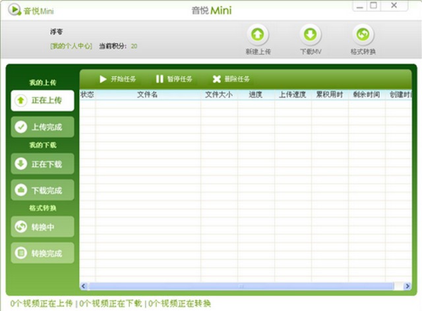
Task: Sort by the 上传速度 column header
Action: tap(292, 95)
